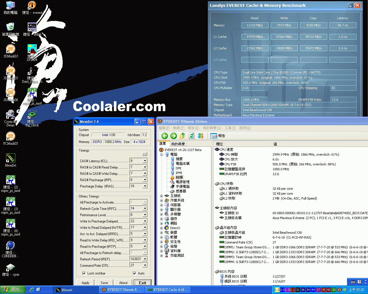Open the Refresh Period (tREF) dropdown
This screenshot has height=294, width=368.
pyautogui.click(x=145, y=259)
